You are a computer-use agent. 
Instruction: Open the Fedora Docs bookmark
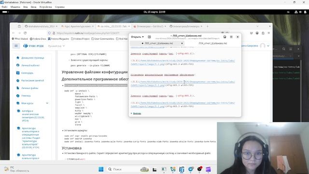pyautogui.click(x=38, y=39)
